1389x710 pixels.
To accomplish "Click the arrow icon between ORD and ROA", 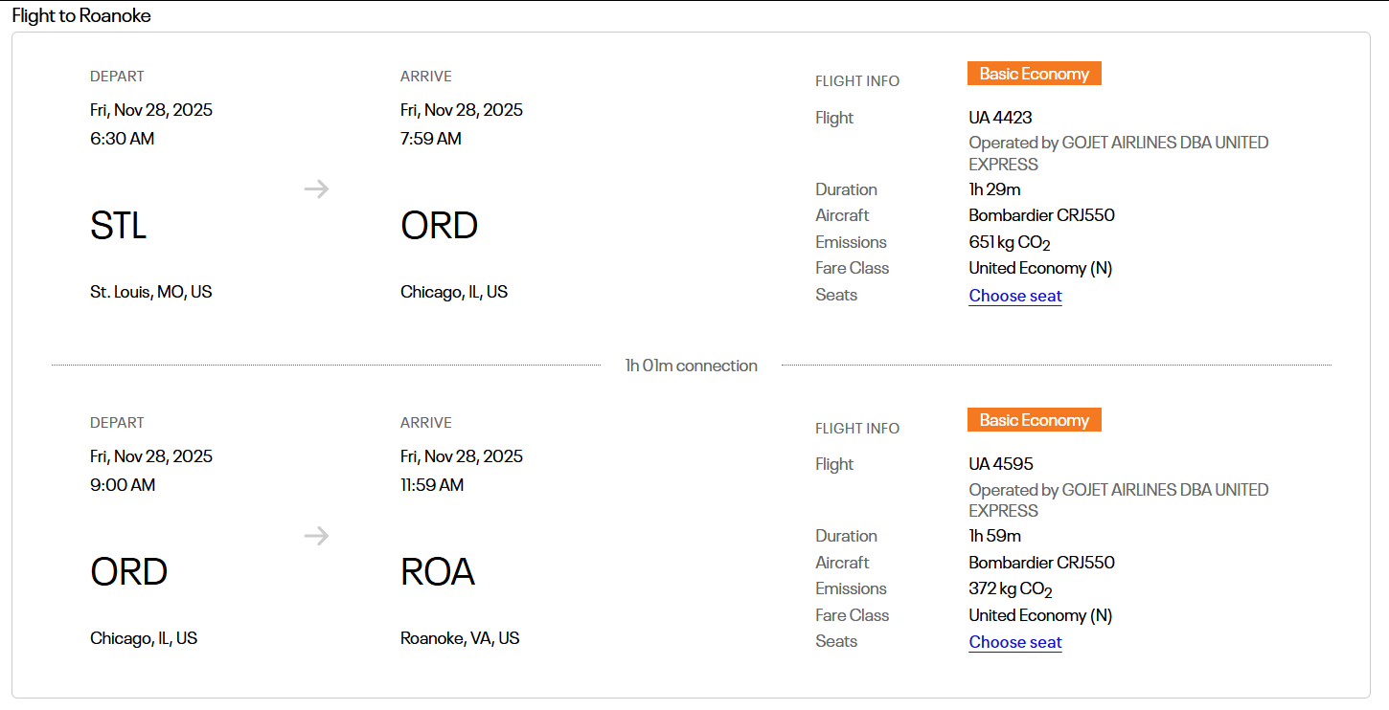I will pyautogui.click(x=316, y=536).
